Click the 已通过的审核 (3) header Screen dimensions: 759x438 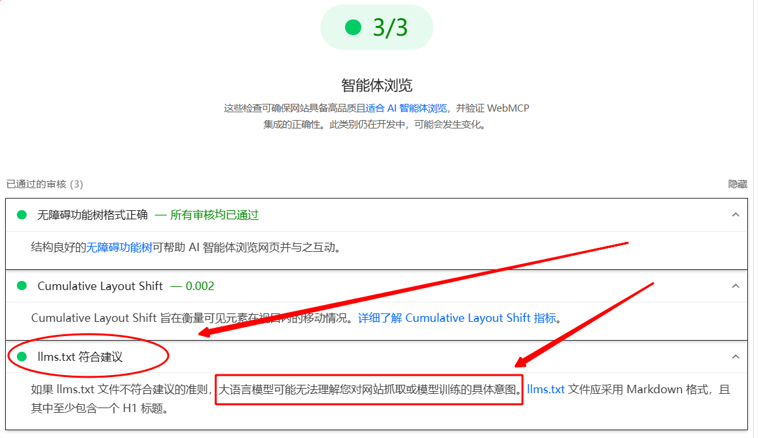point(45,184)
